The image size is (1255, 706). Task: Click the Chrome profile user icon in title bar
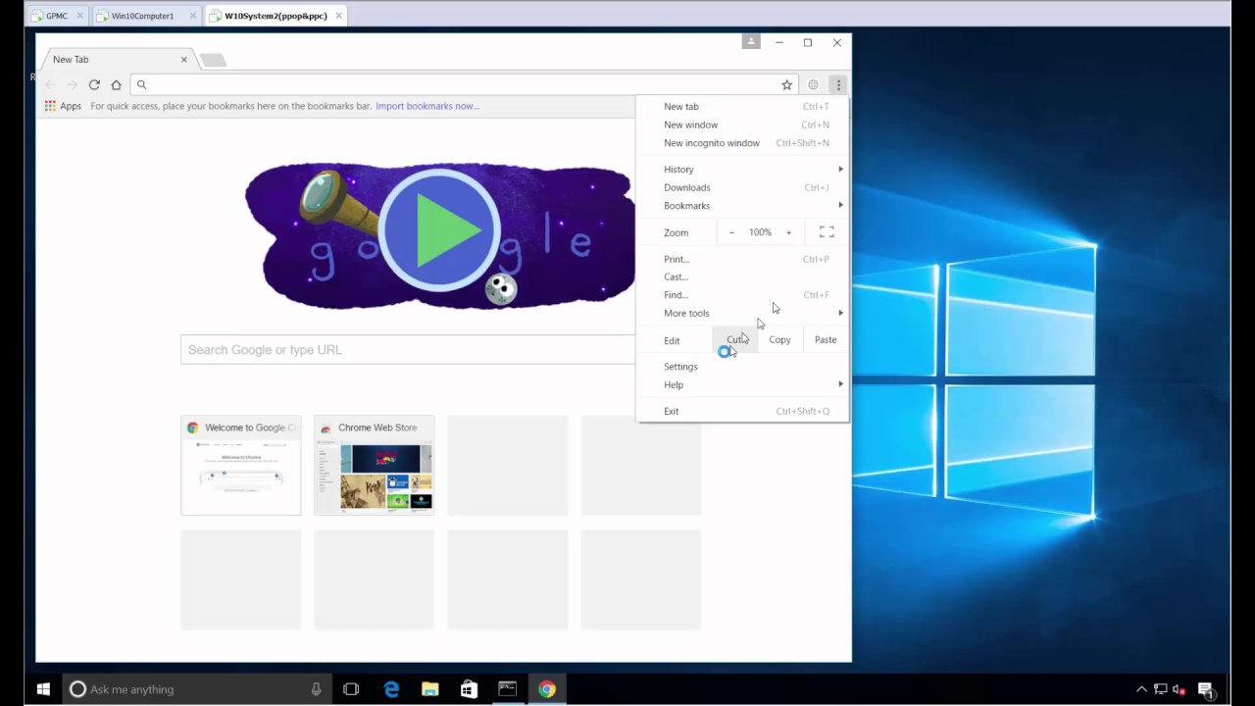pyautogui.click(x=751, y=41)
